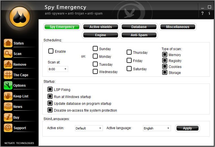Select Options label in sidebar

pos(19,86)
